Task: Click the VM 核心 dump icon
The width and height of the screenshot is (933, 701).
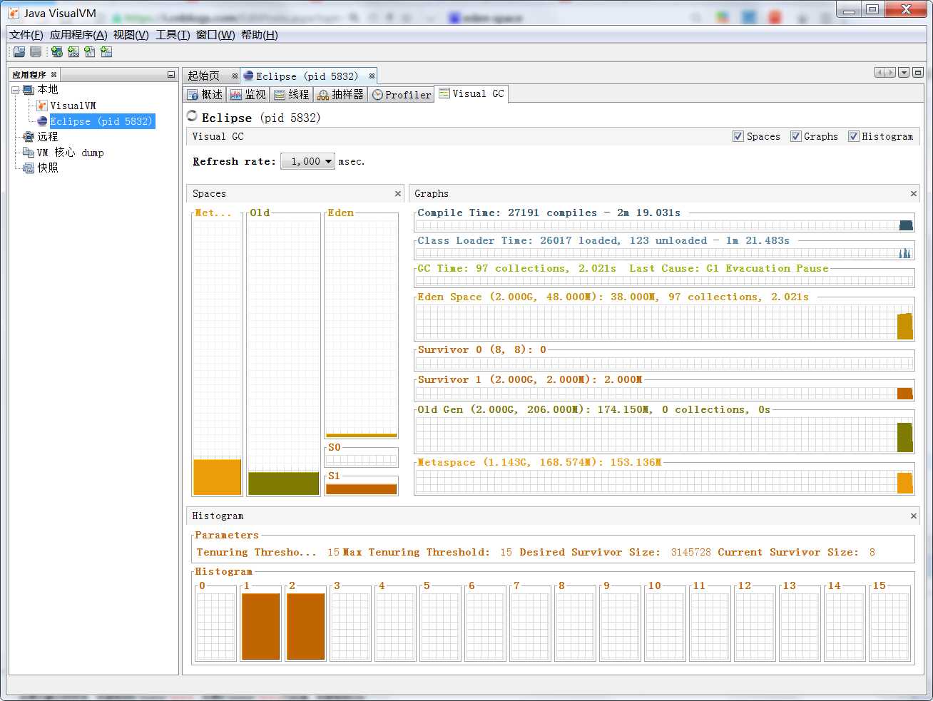Action: tap(29, 153)
